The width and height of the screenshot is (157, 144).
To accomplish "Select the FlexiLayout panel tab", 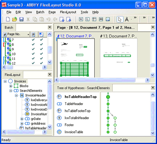I will pos(13,75).
